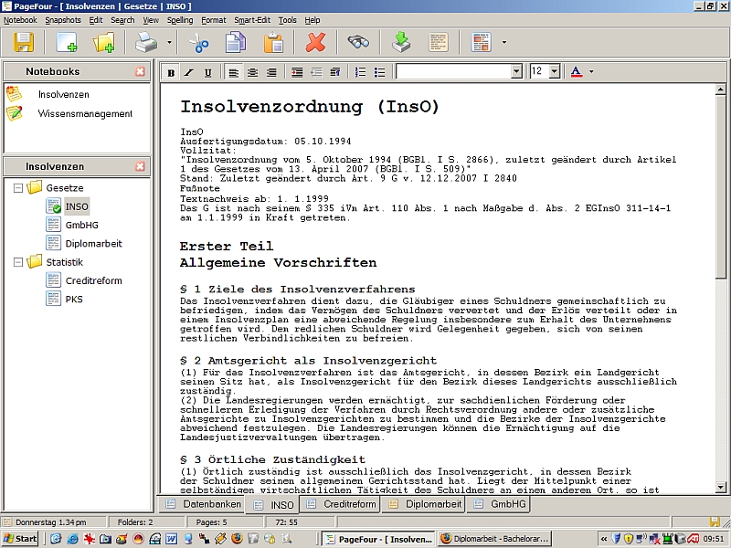Switch to the Creditreform tab
731x548 pixels.
tap(341, 504)
